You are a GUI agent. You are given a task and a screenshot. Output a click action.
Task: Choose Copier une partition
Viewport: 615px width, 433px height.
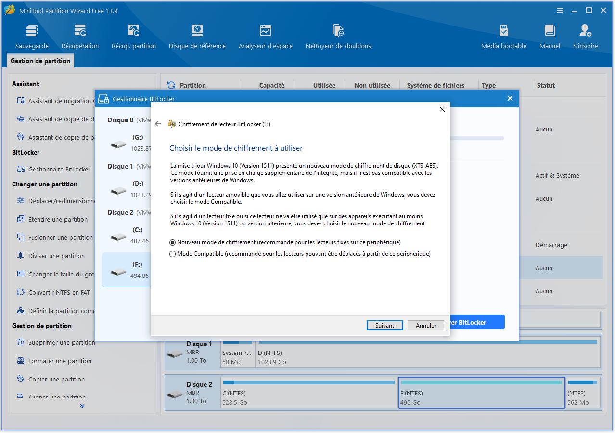(x=51, y=379)
